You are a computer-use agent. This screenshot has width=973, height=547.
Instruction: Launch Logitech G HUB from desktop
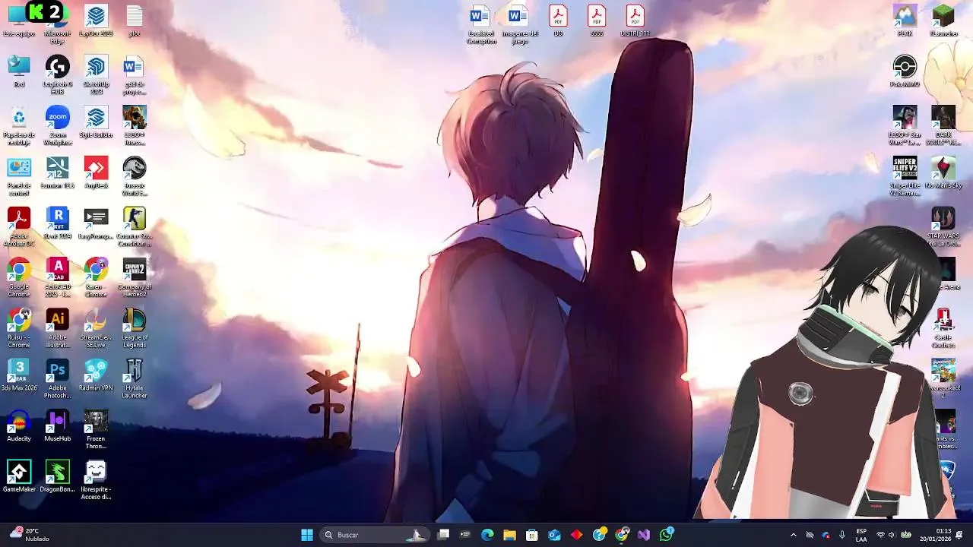coord(58,75)
